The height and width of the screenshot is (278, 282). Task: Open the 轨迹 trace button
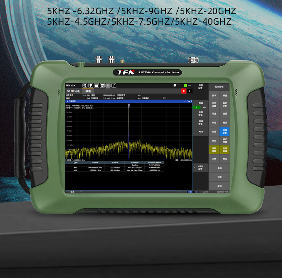tap(214, 123)
